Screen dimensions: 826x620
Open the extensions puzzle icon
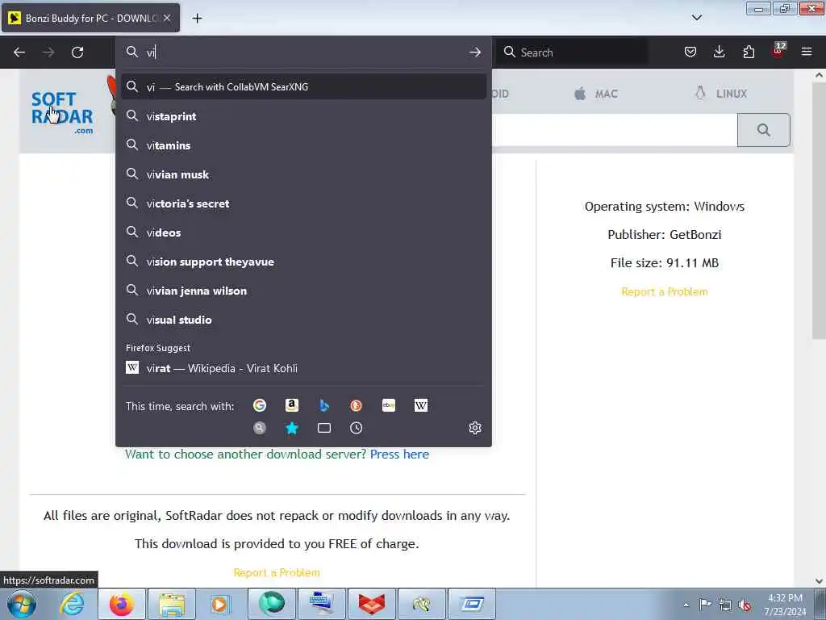(749, 52)
